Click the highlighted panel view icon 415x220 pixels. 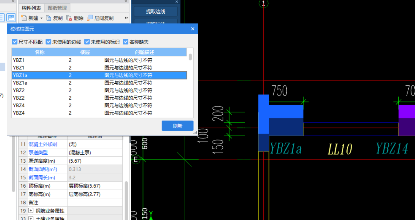[x=11, y=18]
